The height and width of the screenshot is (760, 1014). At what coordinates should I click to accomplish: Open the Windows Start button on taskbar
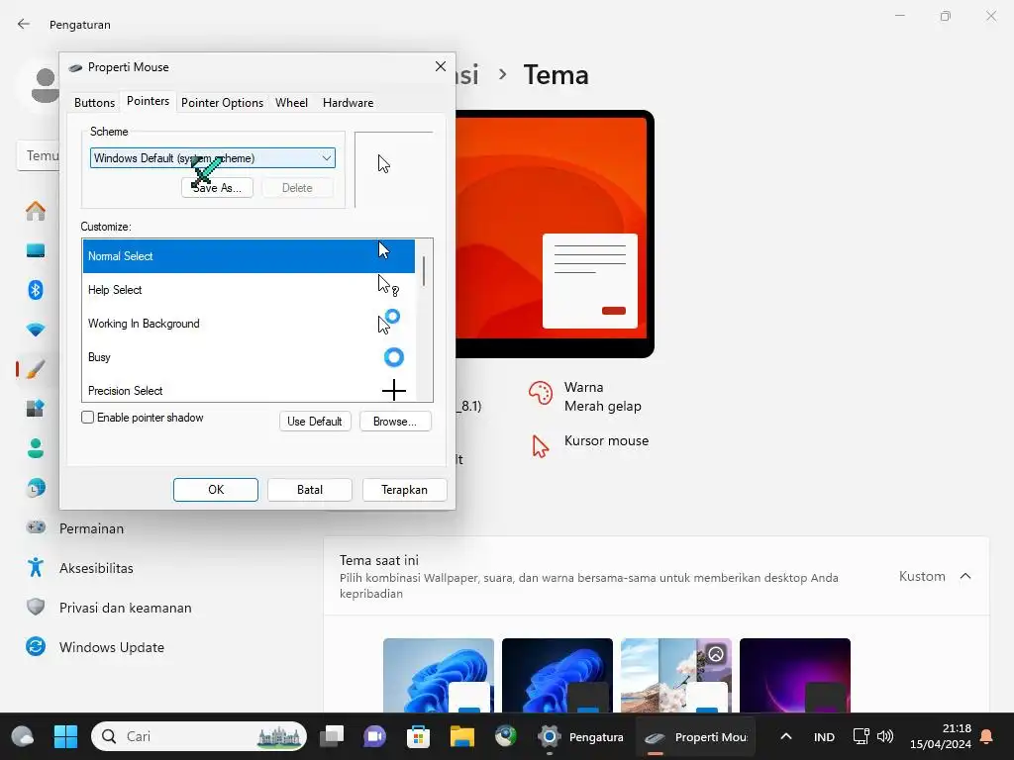[x=65, y=736]
